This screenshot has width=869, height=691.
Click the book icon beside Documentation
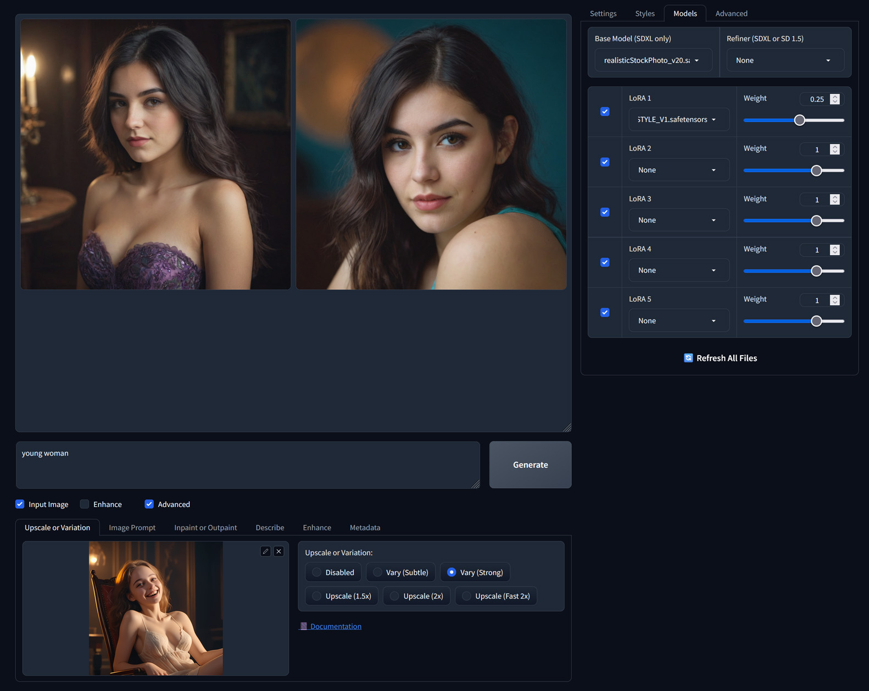click(303, 626)
